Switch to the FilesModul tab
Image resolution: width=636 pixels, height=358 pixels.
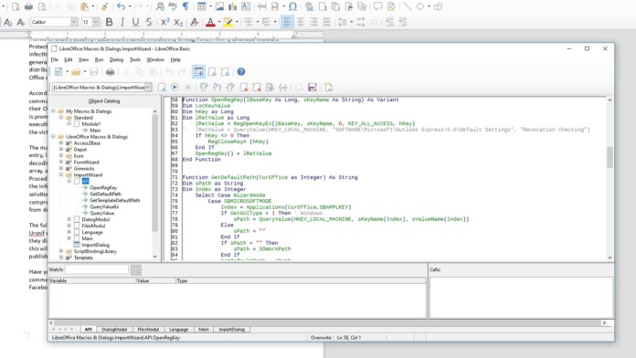(148, 329)
